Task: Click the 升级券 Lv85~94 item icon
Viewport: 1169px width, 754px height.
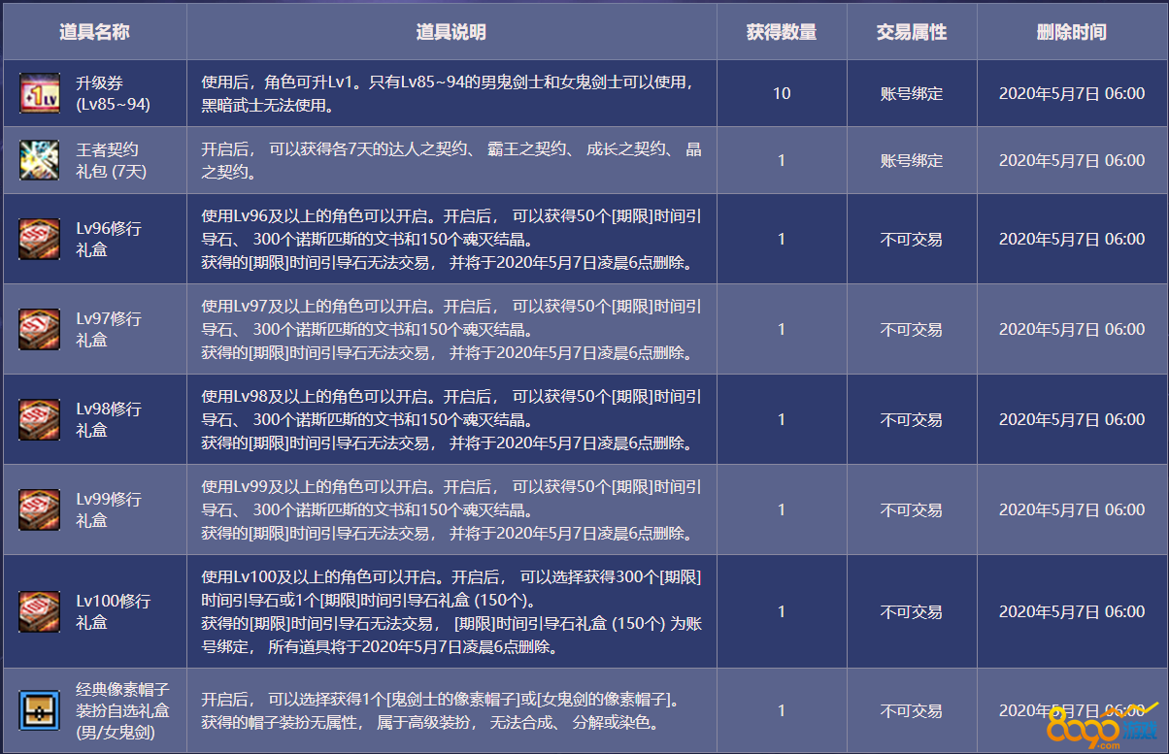Action: pyautogui.click(x=40, y=93)
